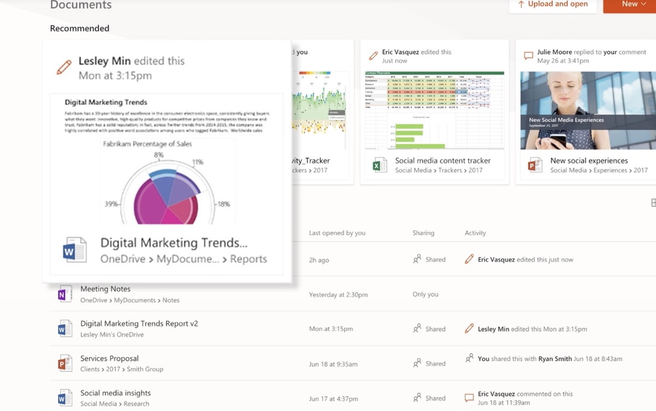Click the Activity column header

coord(475,233)
